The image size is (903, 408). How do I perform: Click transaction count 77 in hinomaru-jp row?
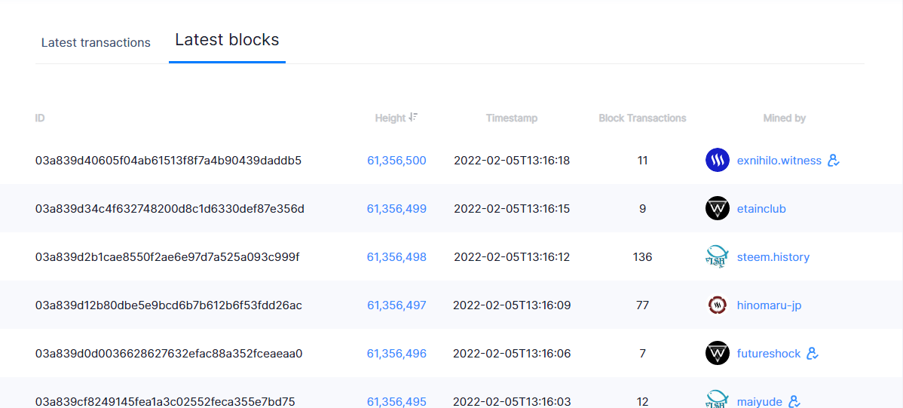pos(643,305)
